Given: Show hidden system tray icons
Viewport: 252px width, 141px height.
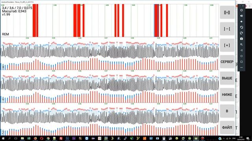Looking at the screenshot, I should pyautogui.click(x=224, y=138).
